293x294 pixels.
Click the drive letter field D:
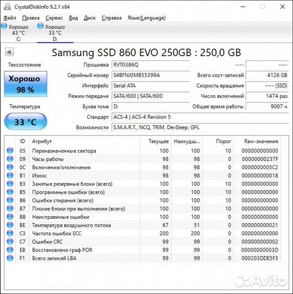pos(150,107)
